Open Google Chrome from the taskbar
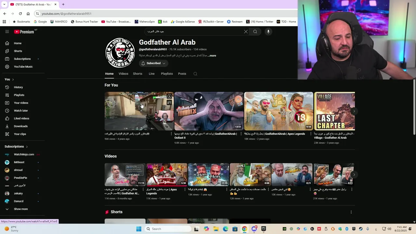416x234 pixels. point(244,229)
